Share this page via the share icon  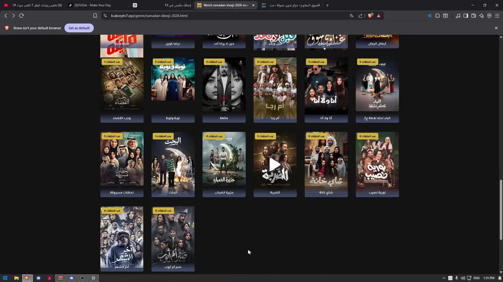click(360, 16)
